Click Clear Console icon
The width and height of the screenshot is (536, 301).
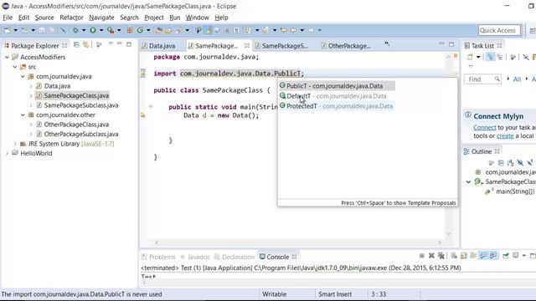[x=454, y=256]
